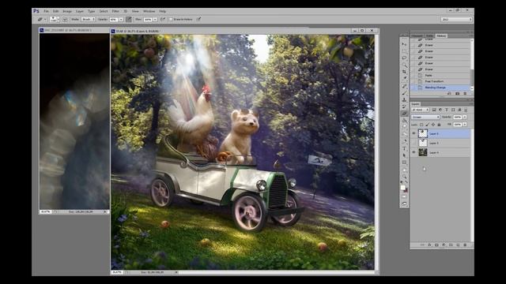The height and width of the screenshot is (284, 506).
Task: Toggle lock all padlock icon
Action: click(439, 125)
